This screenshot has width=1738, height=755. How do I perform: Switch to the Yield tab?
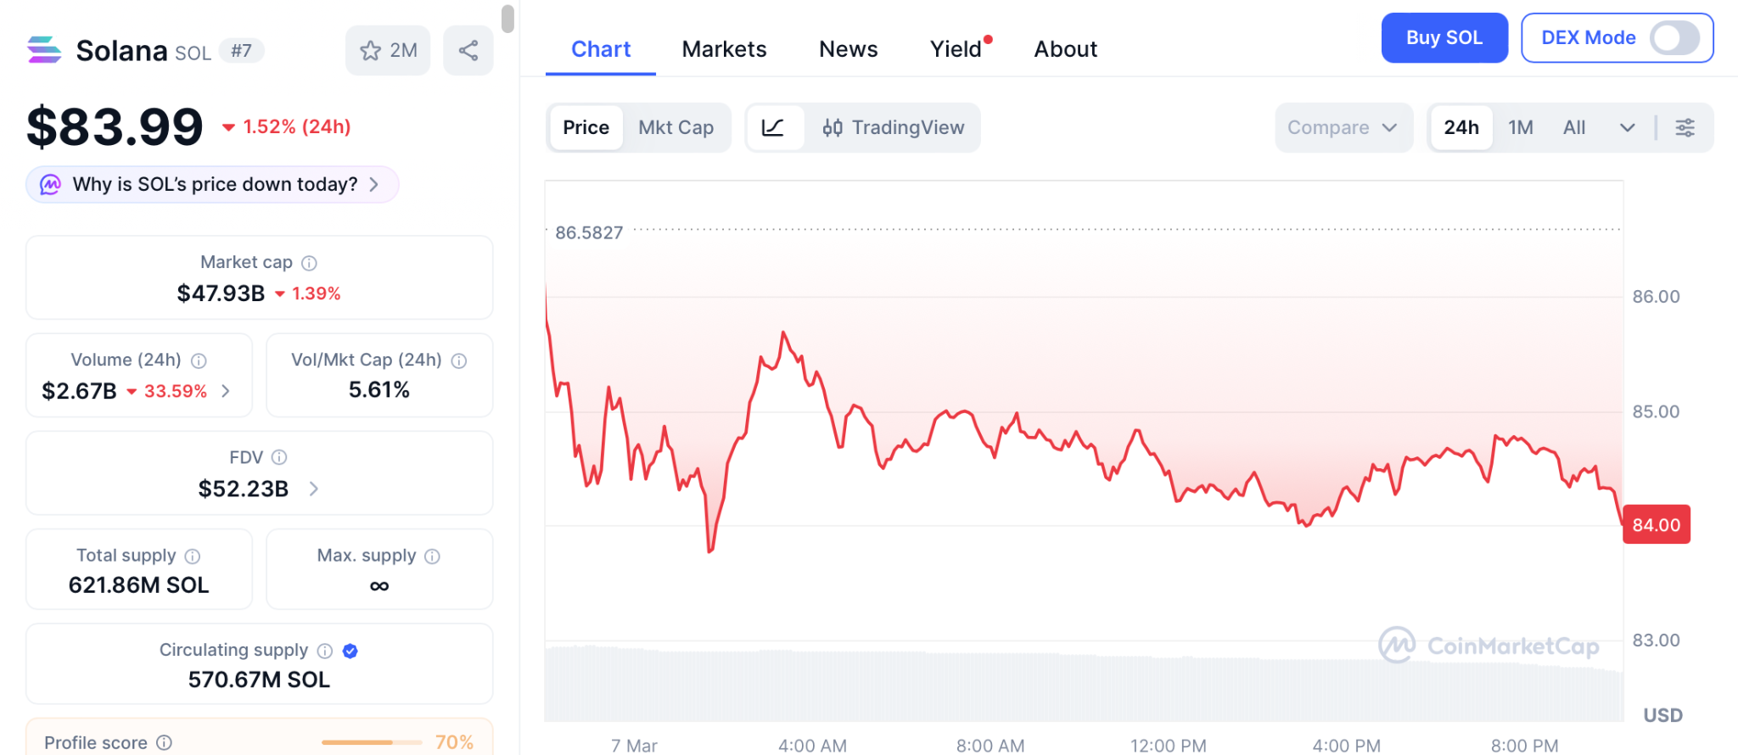tap(956, 49)
